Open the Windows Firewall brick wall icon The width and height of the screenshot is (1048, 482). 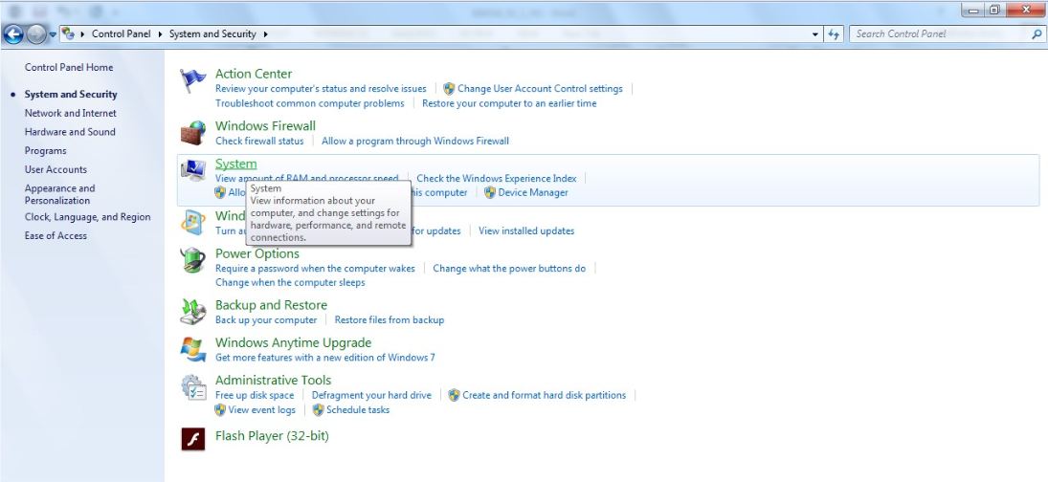point(193,133)
